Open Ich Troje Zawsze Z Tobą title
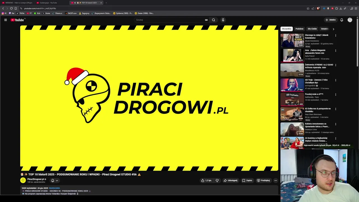This screenshot has width=359, height=202. (316, 81)
